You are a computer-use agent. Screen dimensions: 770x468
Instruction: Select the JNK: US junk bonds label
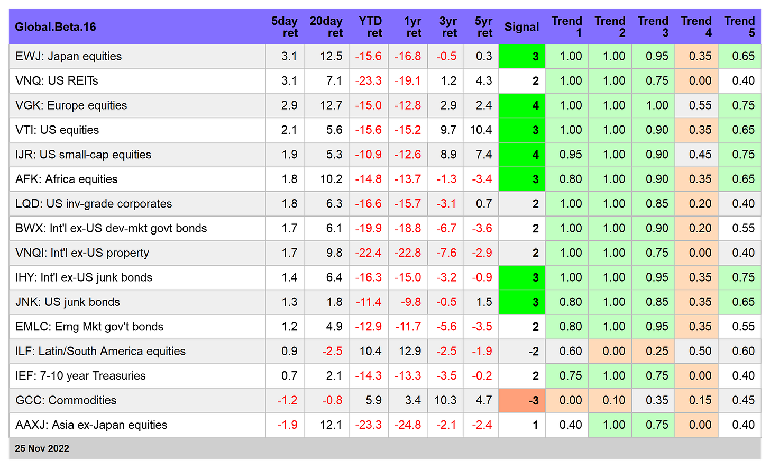68,302
